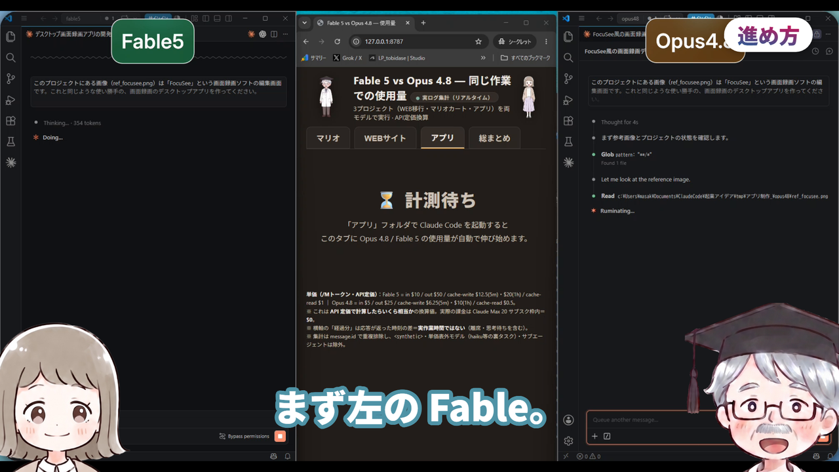
Task: Open hamburger menu in left VS Code window
Action: click(24, 18)
